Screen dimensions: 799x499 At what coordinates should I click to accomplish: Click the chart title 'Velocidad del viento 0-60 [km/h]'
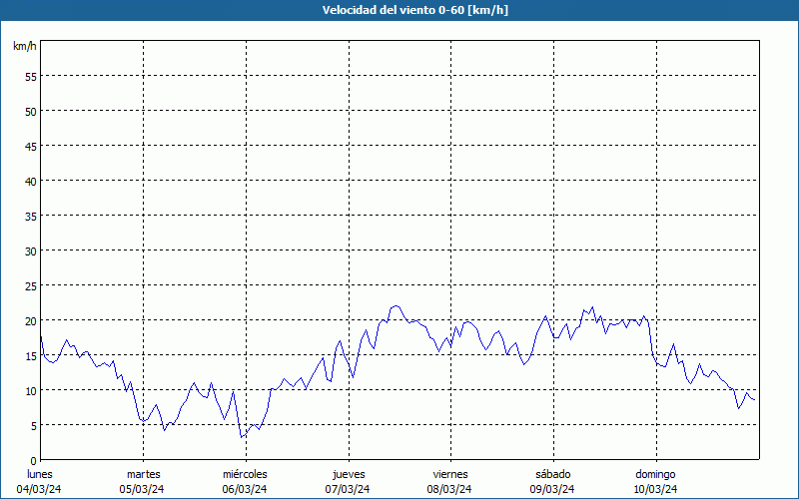[x=414, y=10]
